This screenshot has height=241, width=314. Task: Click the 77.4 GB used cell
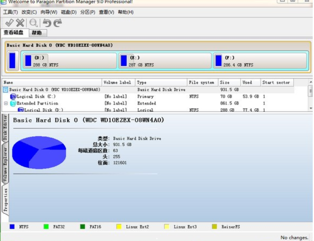[x=251, y=110]
